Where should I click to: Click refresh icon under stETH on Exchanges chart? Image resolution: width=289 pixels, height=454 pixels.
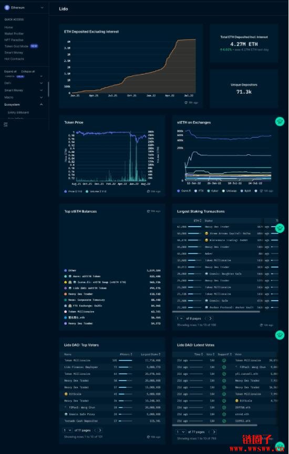(261, 191)
